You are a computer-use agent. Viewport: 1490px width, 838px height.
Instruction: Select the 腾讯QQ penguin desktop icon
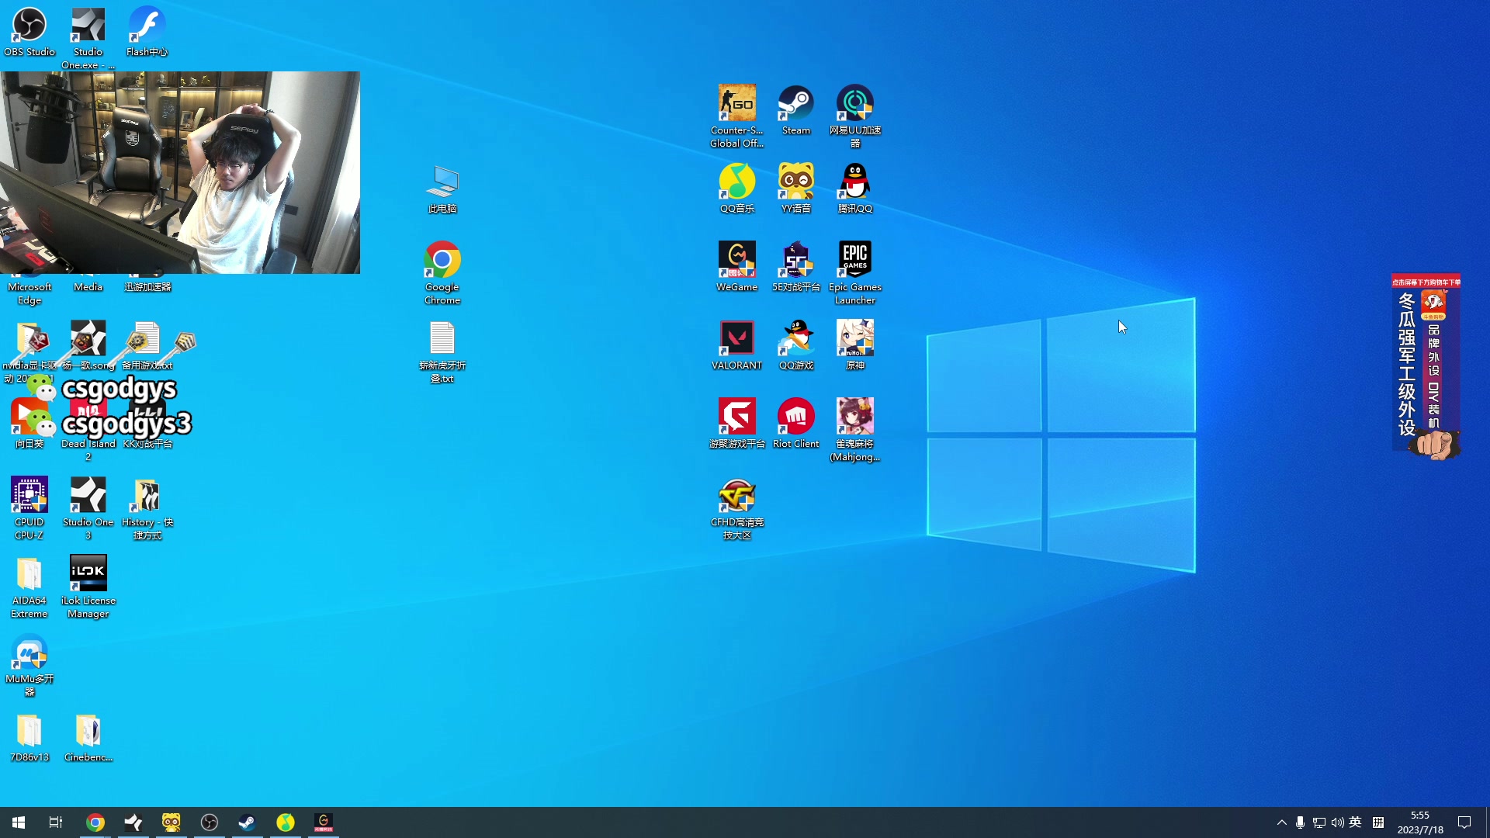855,189
